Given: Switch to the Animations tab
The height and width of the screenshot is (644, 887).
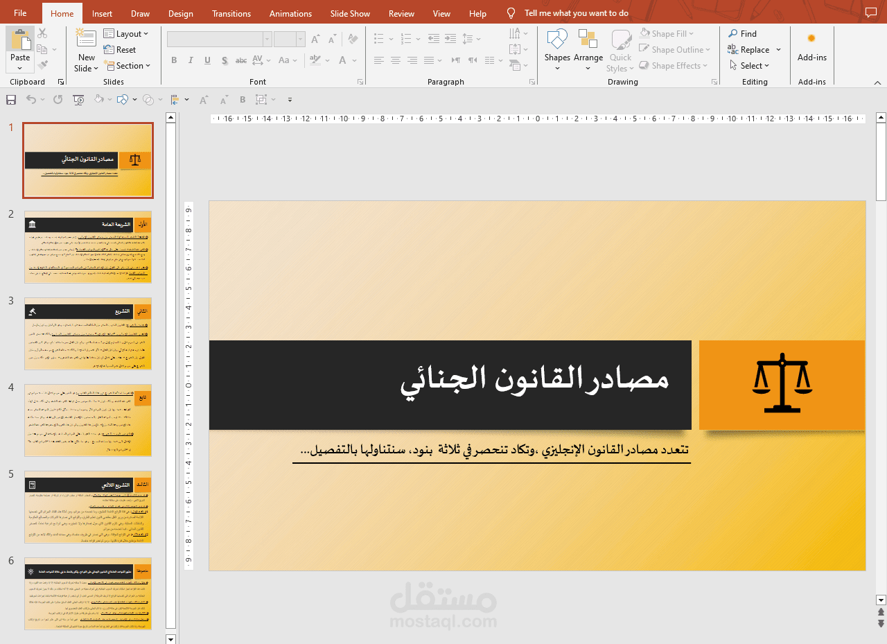Looking at the screenshot, I should (290, 13).
